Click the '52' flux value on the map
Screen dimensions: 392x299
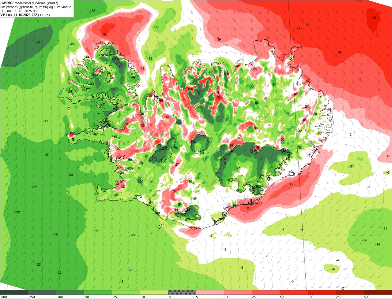tap(283, 139)
